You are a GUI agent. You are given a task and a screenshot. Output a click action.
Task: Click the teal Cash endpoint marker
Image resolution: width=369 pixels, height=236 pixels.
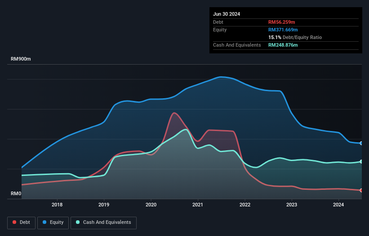click(361, 162)
